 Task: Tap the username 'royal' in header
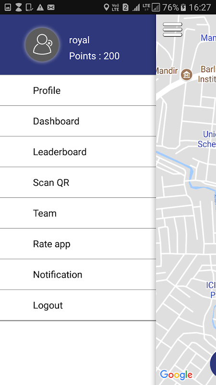tap(79, 40)
